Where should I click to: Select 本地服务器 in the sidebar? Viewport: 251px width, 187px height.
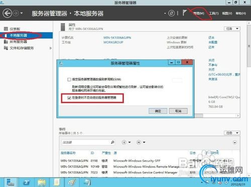tap(27, 35)
